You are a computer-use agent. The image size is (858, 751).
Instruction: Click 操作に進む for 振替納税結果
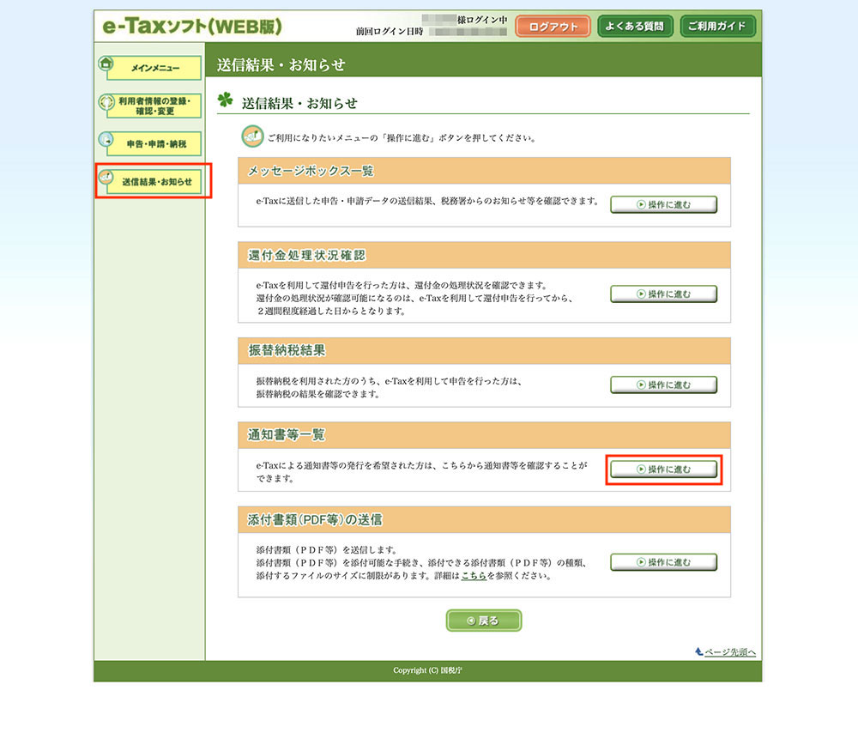[x=663, y=385]
